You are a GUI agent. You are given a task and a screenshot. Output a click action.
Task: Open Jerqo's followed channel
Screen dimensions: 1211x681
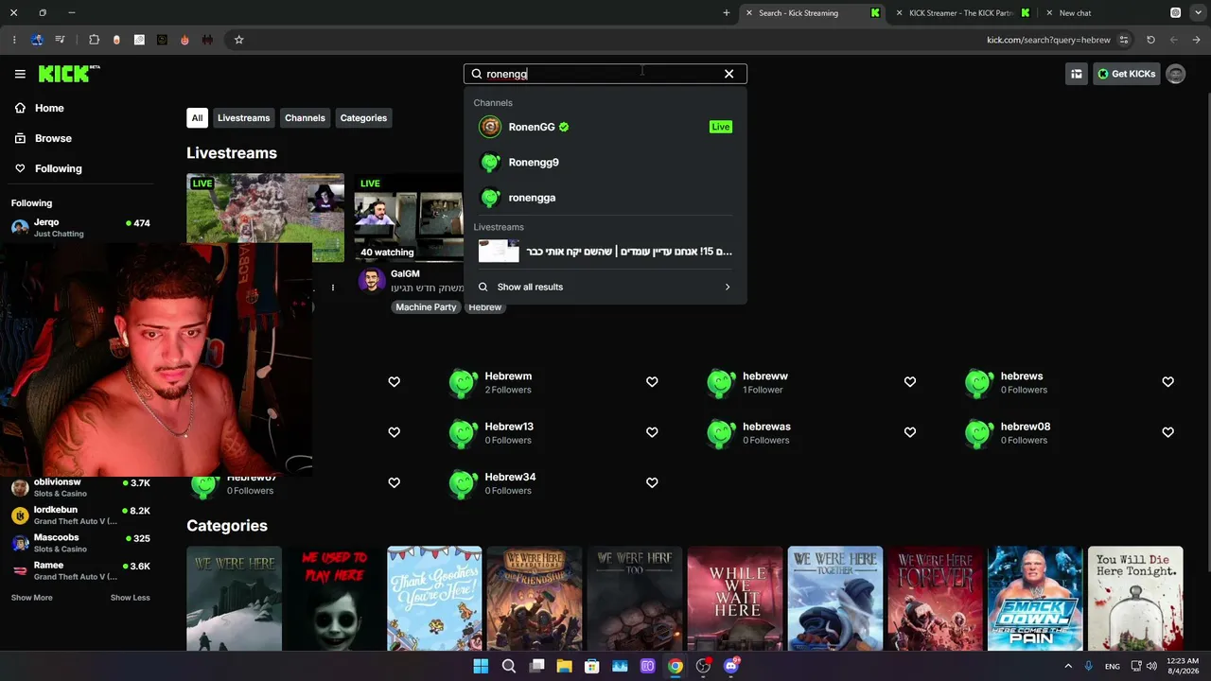80,227
